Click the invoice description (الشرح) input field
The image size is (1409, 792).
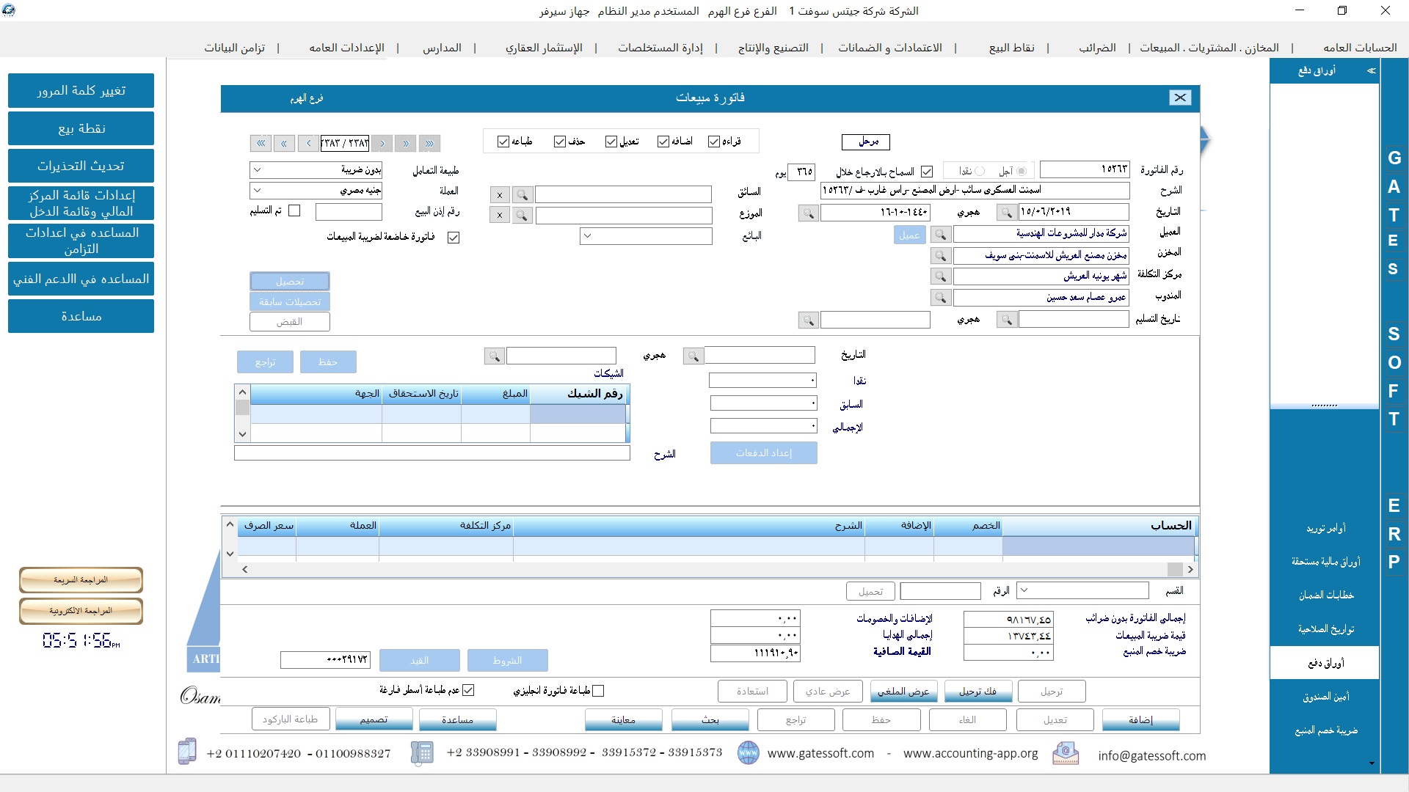975,191
